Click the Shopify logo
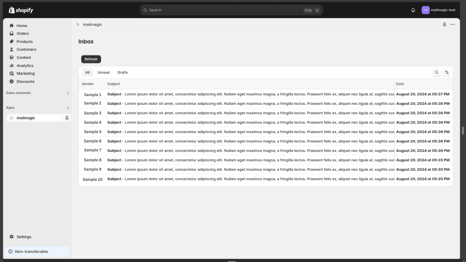 point(21,10)
